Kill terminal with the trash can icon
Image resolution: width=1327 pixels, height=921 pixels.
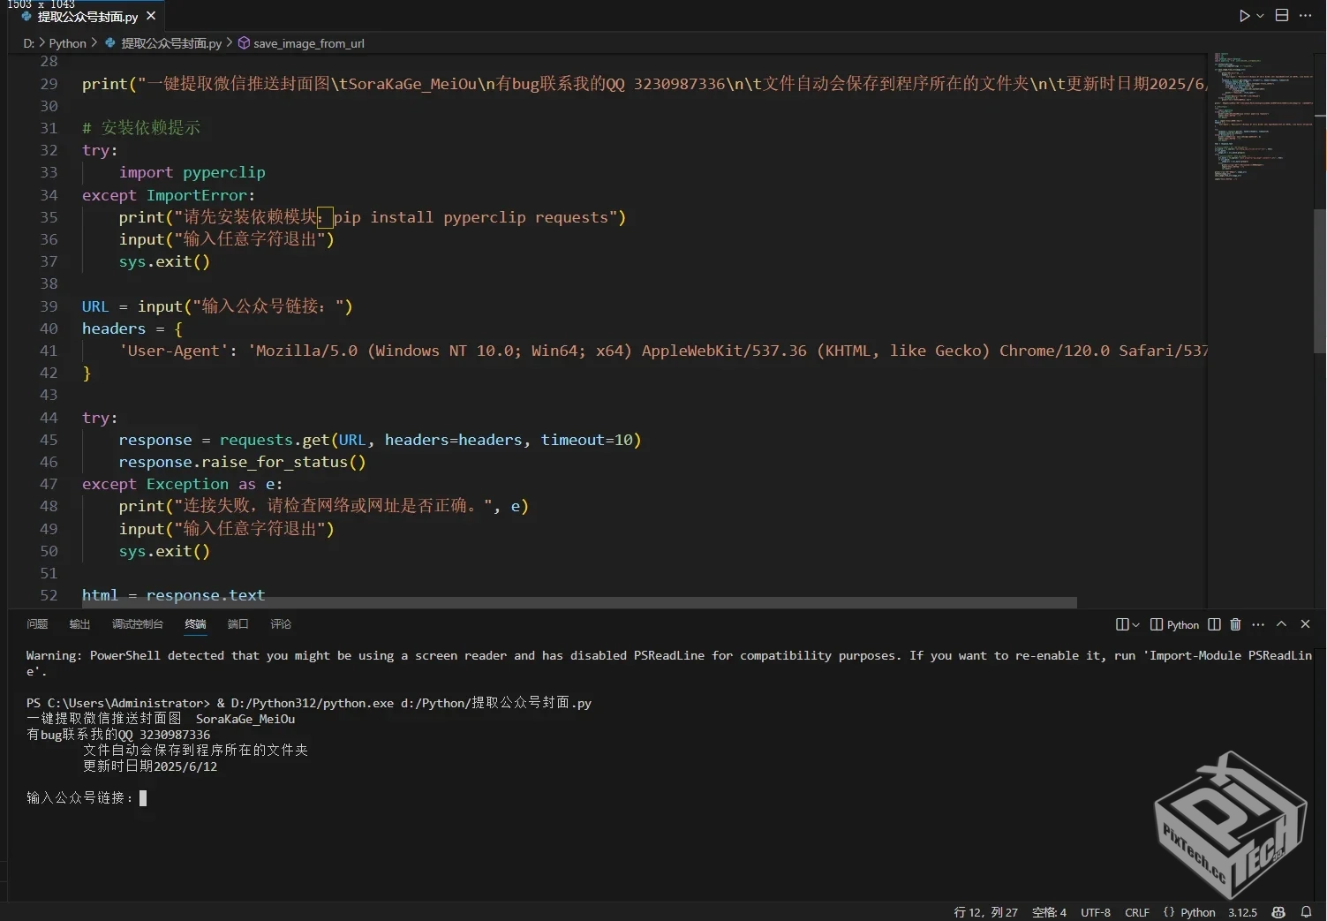click(1235, 624)
